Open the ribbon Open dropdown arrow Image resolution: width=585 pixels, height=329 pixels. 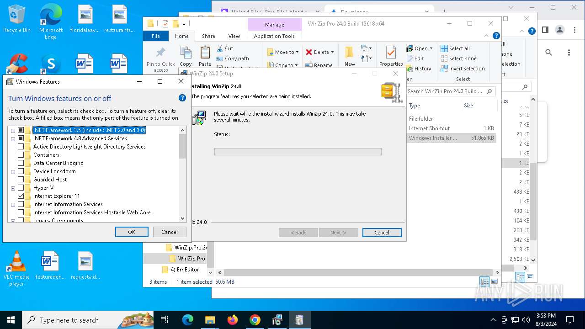431,48
